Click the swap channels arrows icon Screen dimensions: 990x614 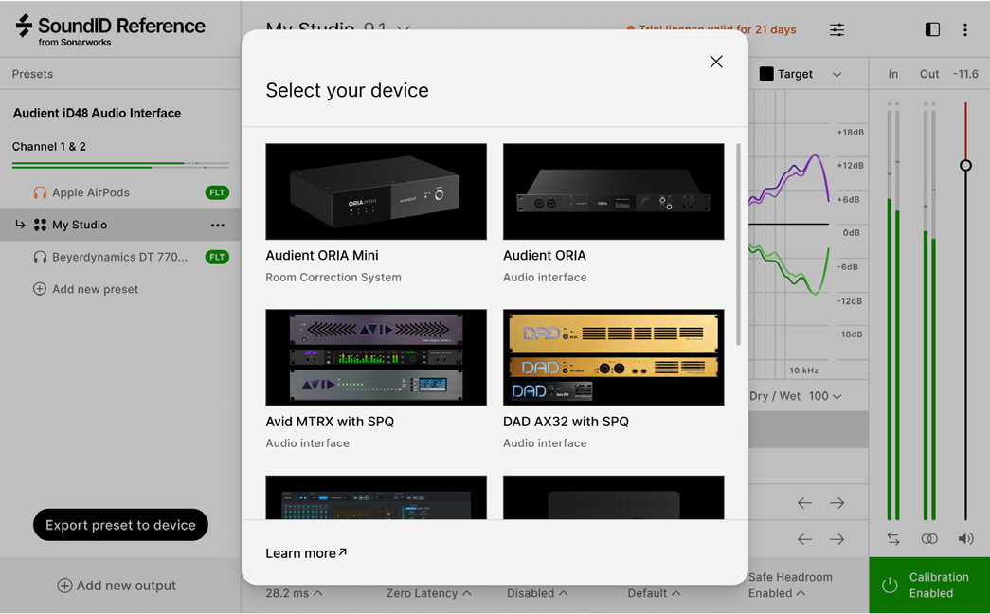pos(893,539)
